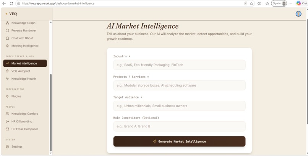Click the VEQ logo in sidebar header
Screen dimensions: 308x156
click(11, 14)
